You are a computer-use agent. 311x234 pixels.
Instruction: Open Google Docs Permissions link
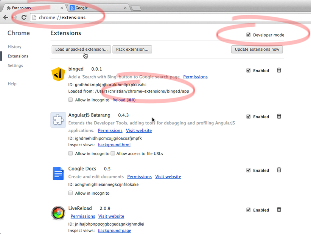click(x=140, y=177)
